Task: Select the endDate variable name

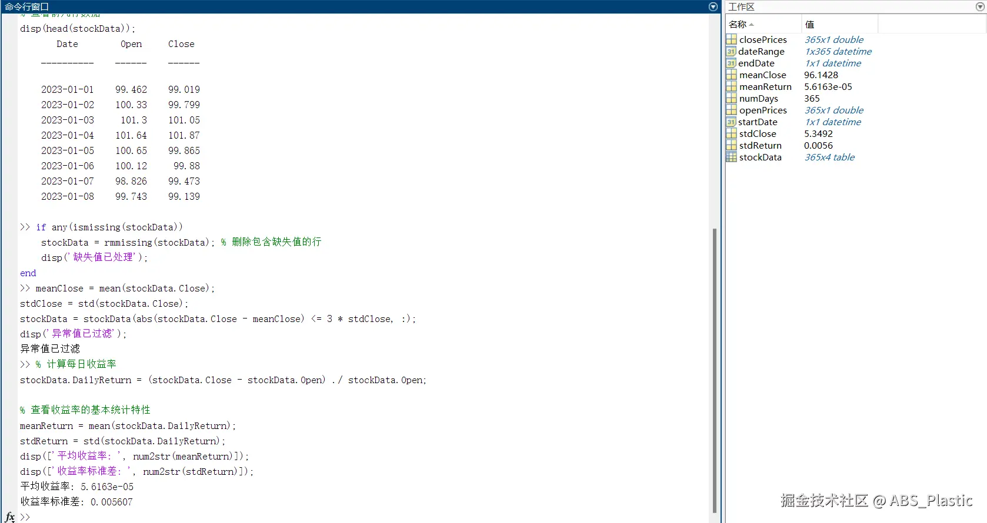Action: pos(756,63)
